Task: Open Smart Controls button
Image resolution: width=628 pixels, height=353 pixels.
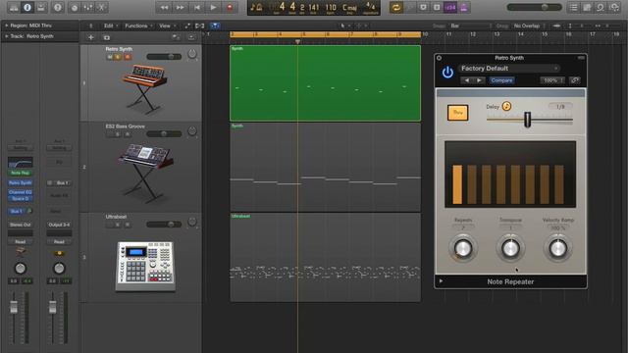Action: point(75,7)
